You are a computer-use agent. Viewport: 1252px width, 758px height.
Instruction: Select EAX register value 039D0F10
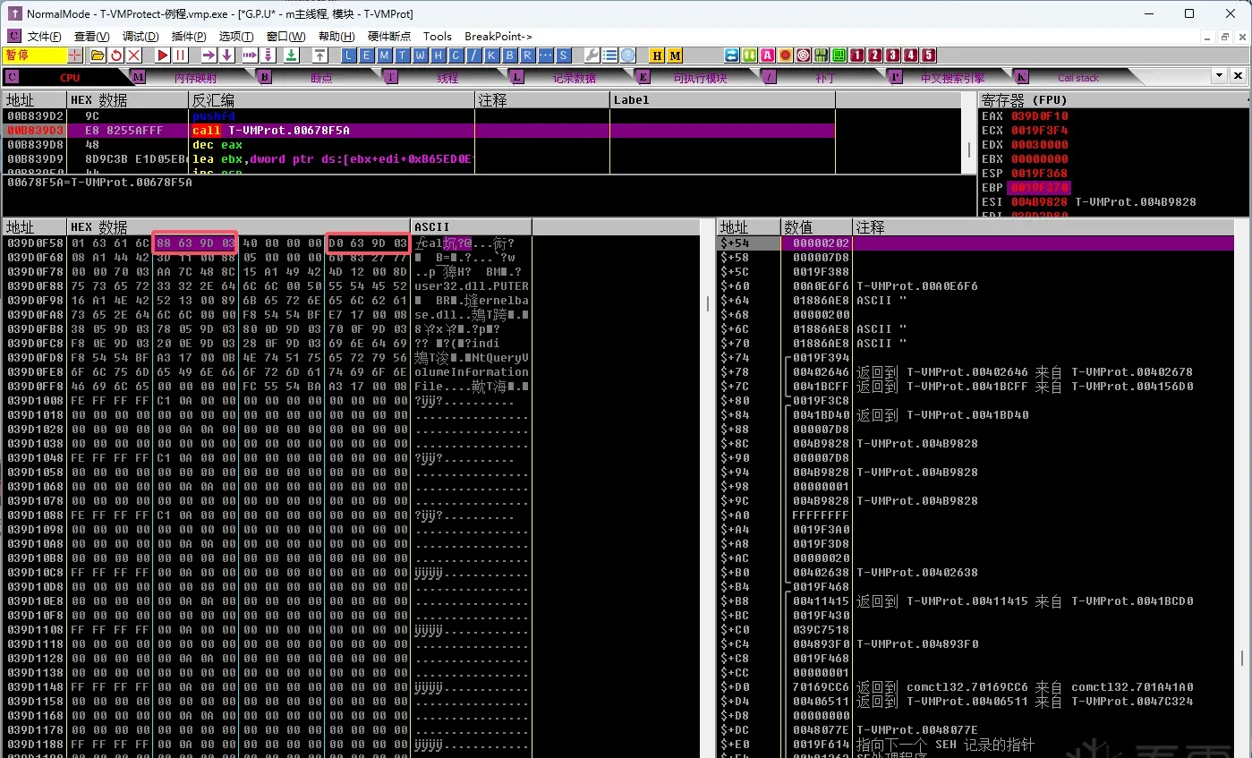point(1039,116)
